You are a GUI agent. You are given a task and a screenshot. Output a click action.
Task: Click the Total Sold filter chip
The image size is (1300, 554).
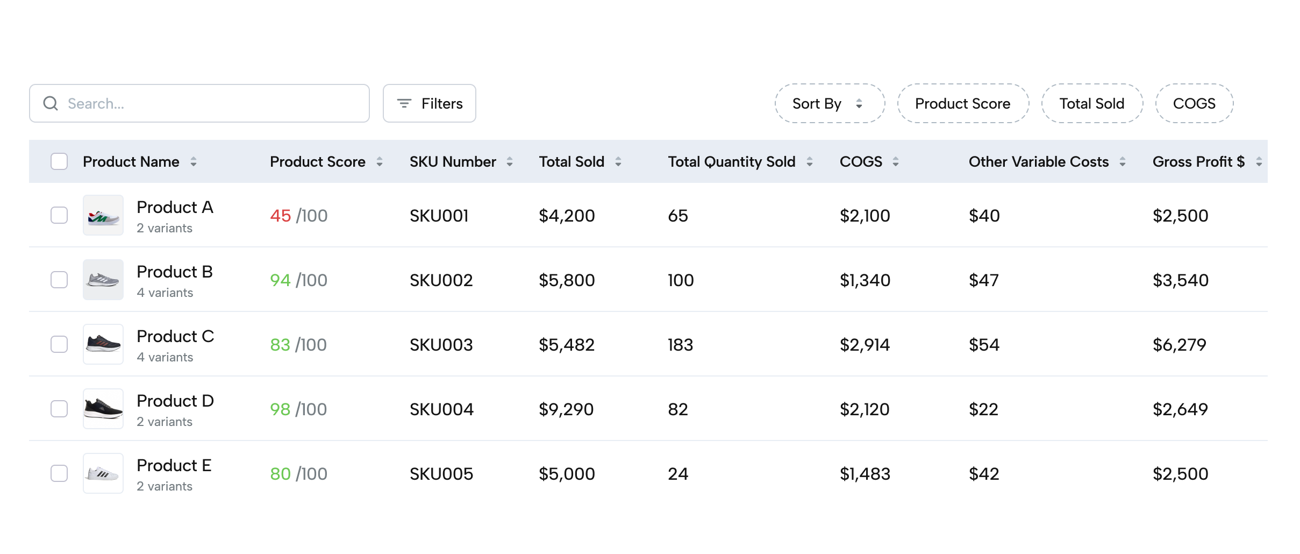pos(1091,103)
